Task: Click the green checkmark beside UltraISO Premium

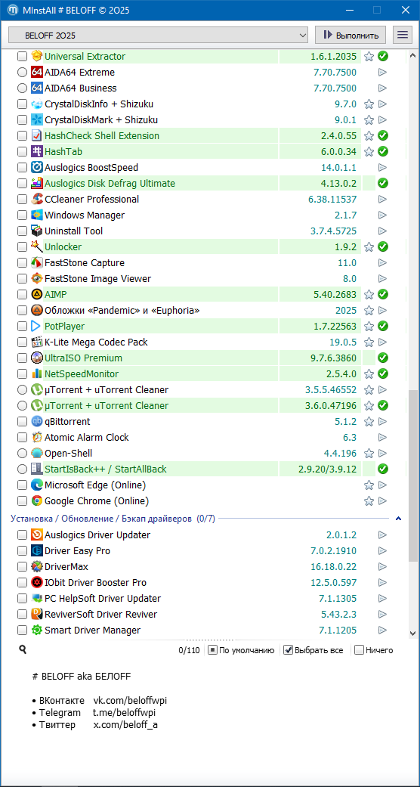Action: [383, 358]
